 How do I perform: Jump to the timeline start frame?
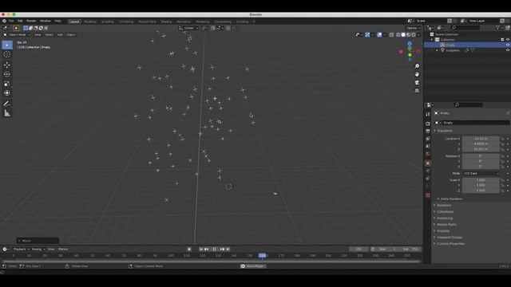[x=201, y=250]
